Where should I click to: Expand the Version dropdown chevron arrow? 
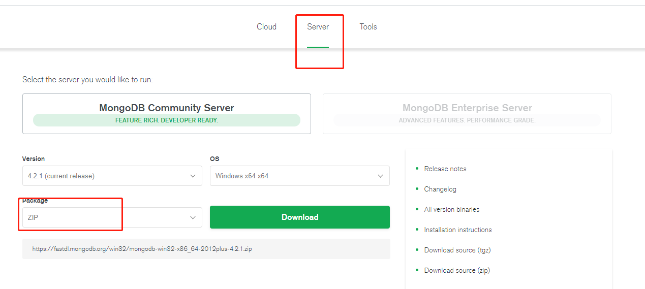click(x=193, y=176)
